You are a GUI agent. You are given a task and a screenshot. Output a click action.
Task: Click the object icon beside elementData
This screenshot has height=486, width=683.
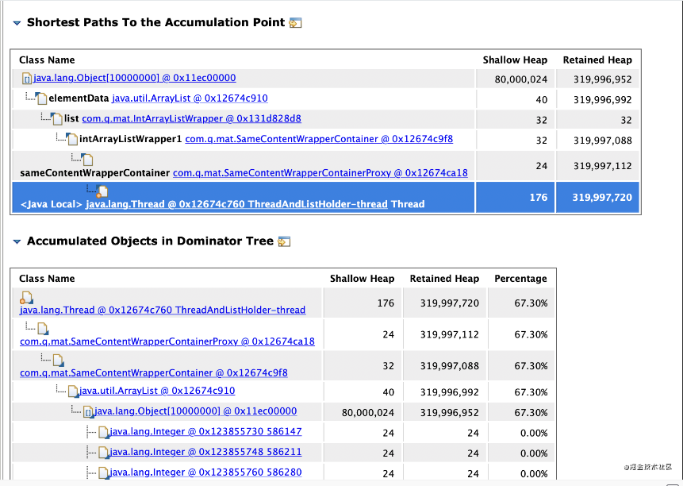click(x=41, y=99)
